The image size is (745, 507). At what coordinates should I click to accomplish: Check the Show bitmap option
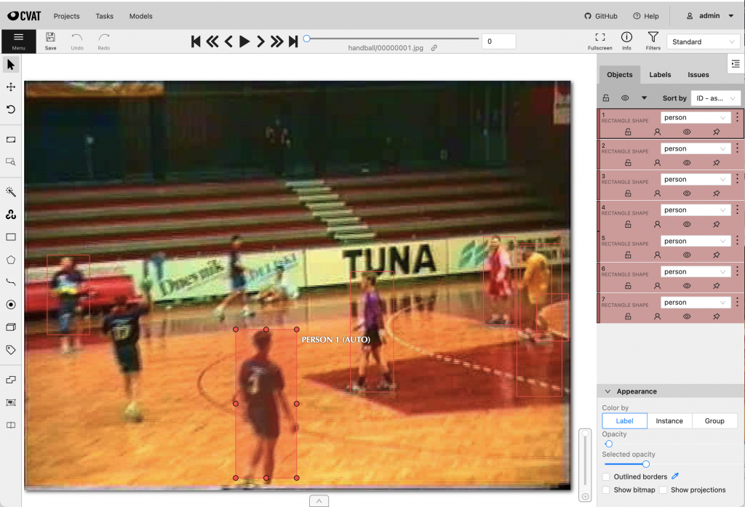[607, 490]
